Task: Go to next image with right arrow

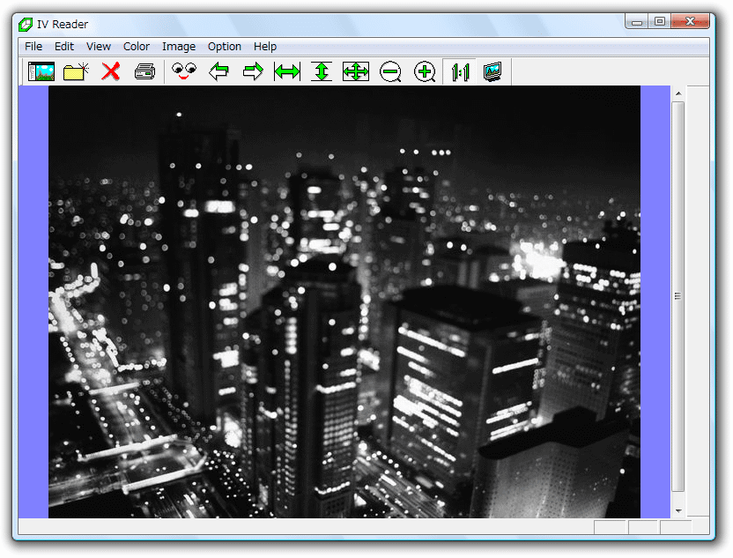Action: [253, 71]
